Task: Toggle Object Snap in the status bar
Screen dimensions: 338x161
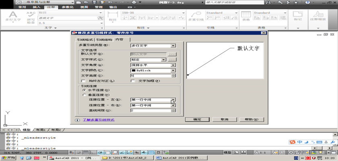Action: [x=107, y=153]
